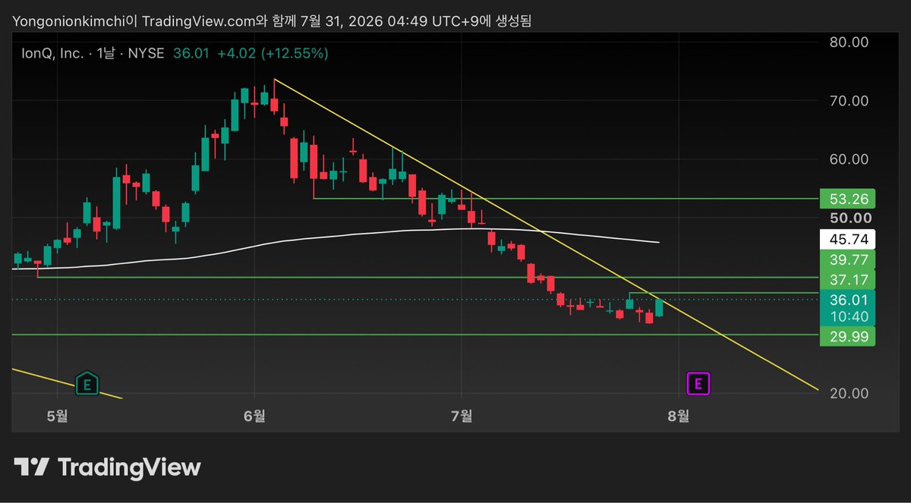The height and width of the screenshot is (503, 911).
Task: Click the 8월 date label
Action: pos(678,415)
